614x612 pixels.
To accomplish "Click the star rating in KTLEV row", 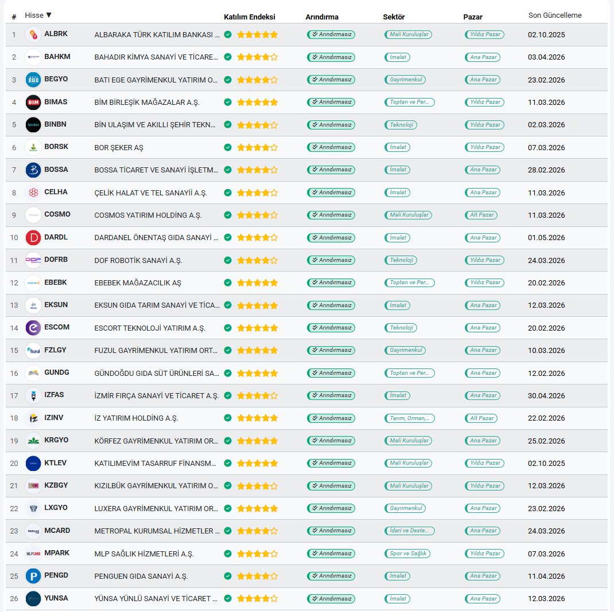I will pos(257,464).
